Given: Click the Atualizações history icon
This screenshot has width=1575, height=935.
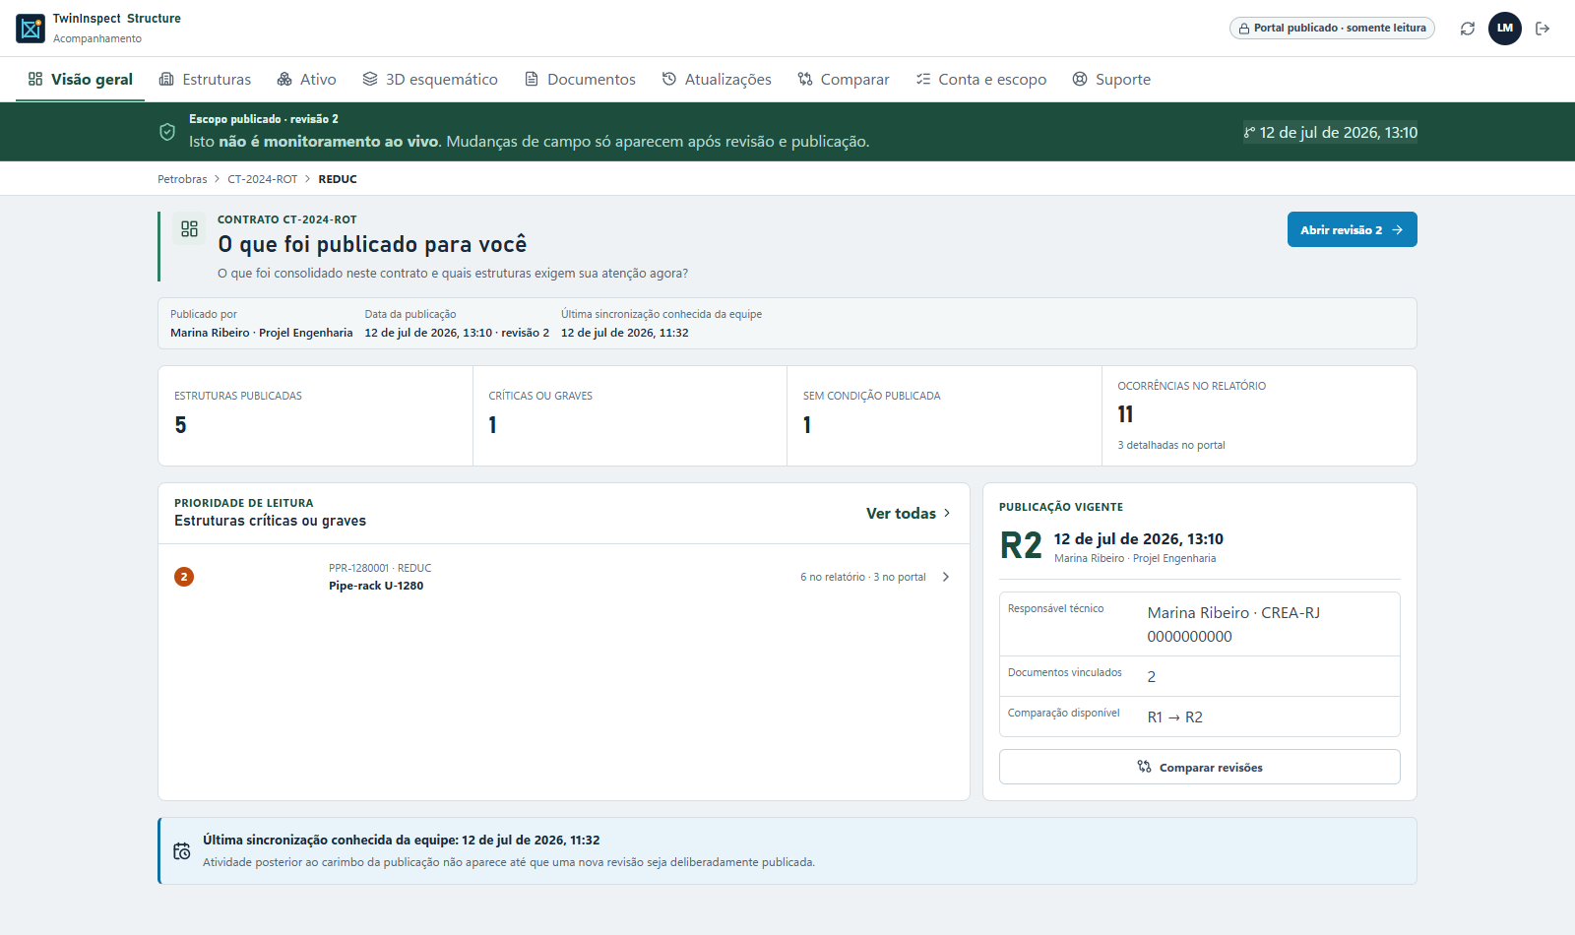Looking at the screenshot, I should click(669, 79).
